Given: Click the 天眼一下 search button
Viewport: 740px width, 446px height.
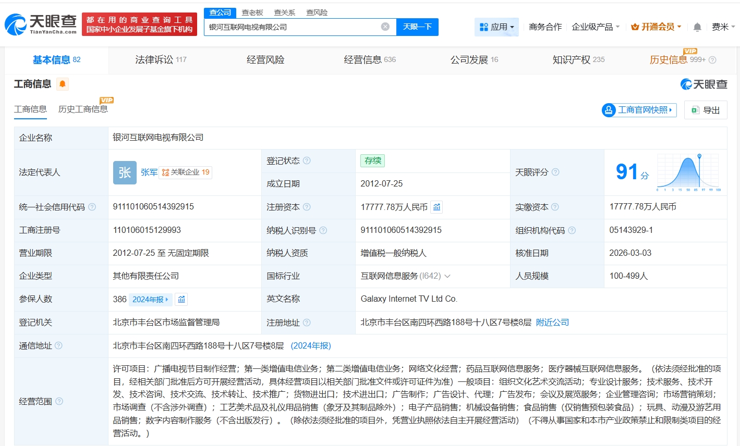Looking at the screenshot, I should tap(417, 27).
